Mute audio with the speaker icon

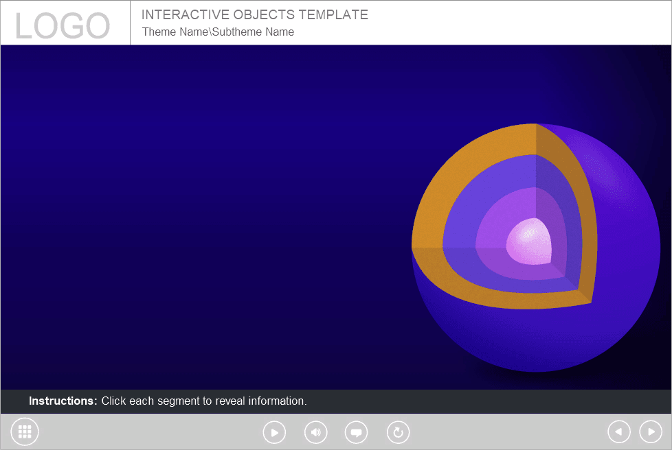tap(316, 432)
